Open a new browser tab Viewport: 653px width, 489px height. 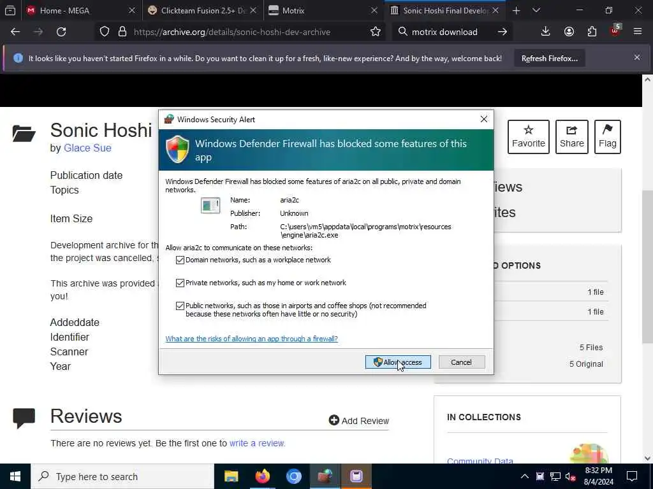click(x=517, y=10)
